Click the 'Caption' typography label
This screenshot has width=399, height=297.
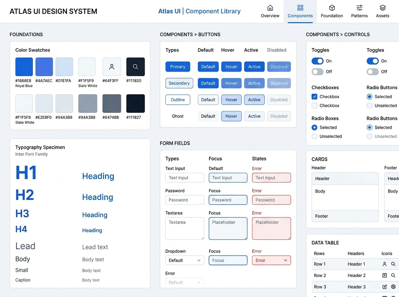pos(23,280)
